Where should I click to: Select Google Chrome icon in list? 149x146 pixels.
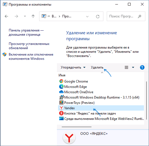[x=61, y=81]
